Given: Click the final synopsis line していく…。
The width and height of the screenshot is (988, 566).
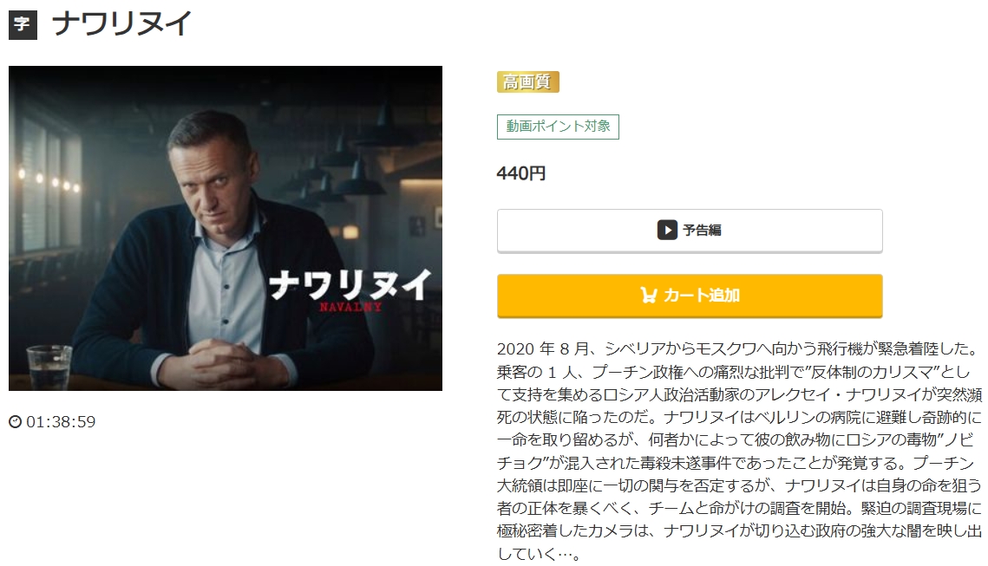Looking at the screenshot, I should [x=539, y=554].
